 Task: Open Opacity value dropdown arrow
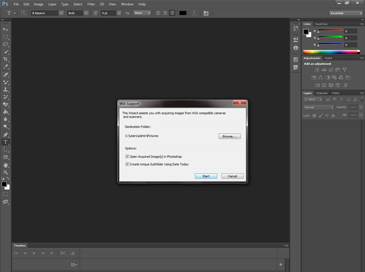pyautogui.click(x=361, y=107)
